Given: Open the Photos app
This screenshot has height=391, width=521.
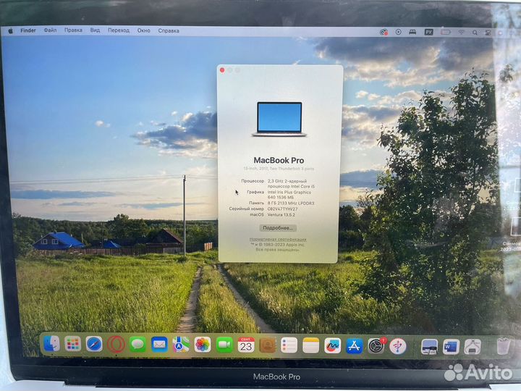Looking at the screenshot, I should (203, 345).
